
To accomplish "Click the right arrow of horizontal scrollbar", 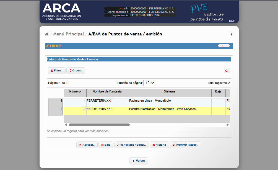I will coord(227,125).
